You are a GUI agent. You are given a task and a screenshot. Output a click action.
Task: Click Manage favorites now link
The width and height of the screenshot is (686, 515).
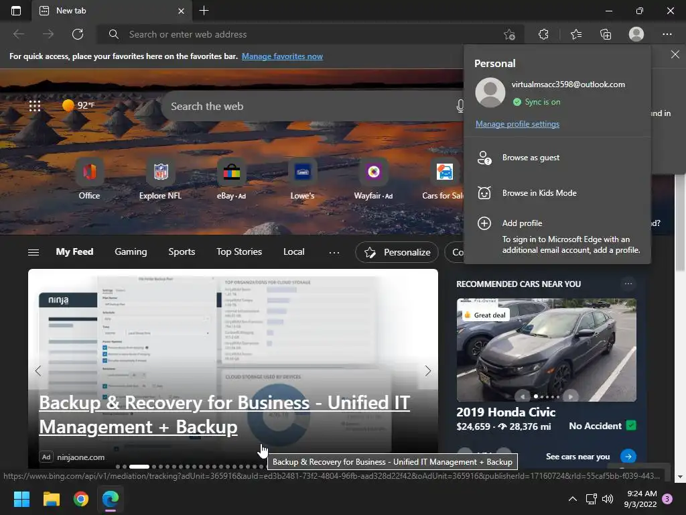click(282, 56)
